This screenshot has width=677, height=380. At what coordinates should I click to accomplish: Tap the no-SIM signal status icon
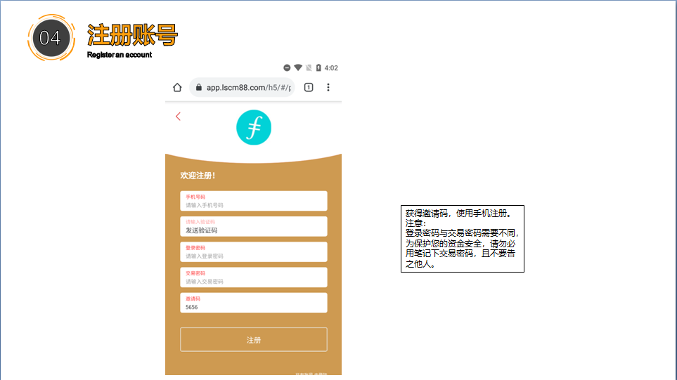pyautogui.click(x=309, y=67)
